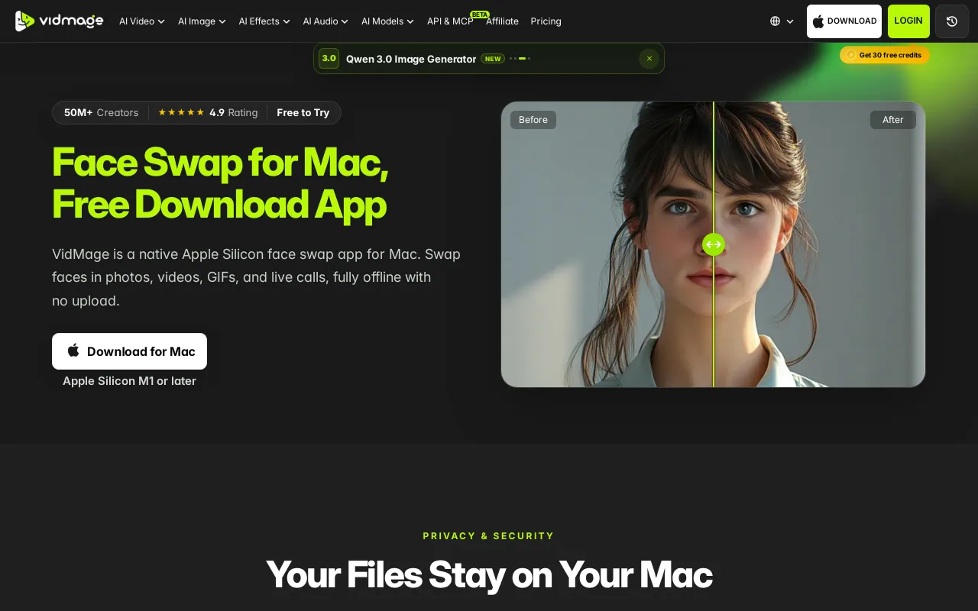Click the 50M+ Creators text
The height and width of the screenshot is (611, 978).
[x=101, y=112]
